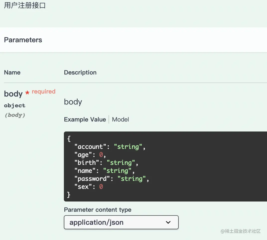Screen dimensions: 267x240
Task: Click the example JSON body code block
Action: [165, 166]
